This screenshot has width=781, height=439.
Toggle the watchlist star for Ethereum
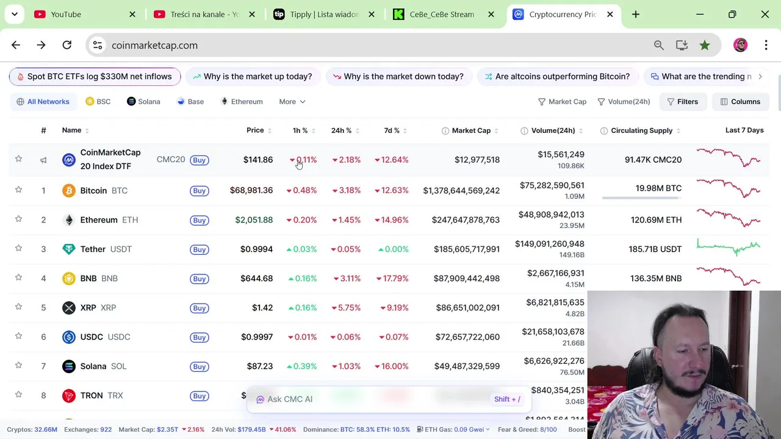(18, 219)
